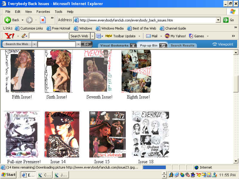
Task: Open the File menu
Action: [x=8, y=12]
